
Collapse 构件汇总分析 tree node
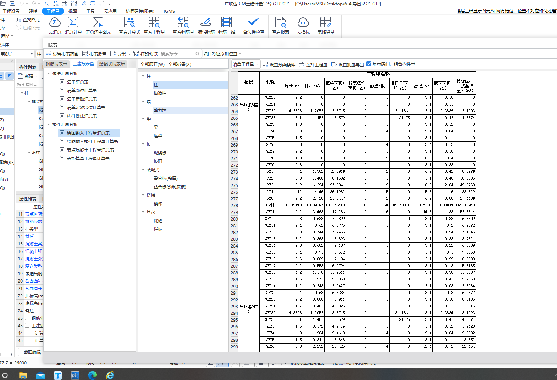coord(49,124)
